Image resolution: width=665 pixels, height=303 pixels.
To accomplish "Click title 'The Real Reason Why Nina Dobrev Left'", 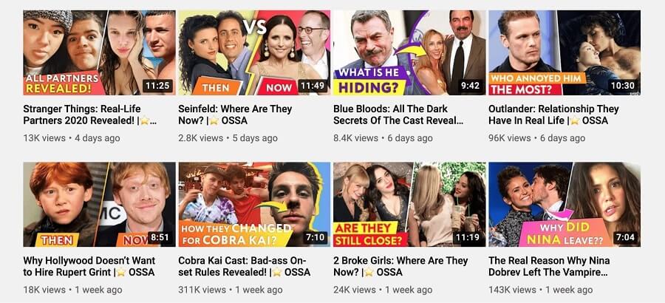I will (549, 266).
